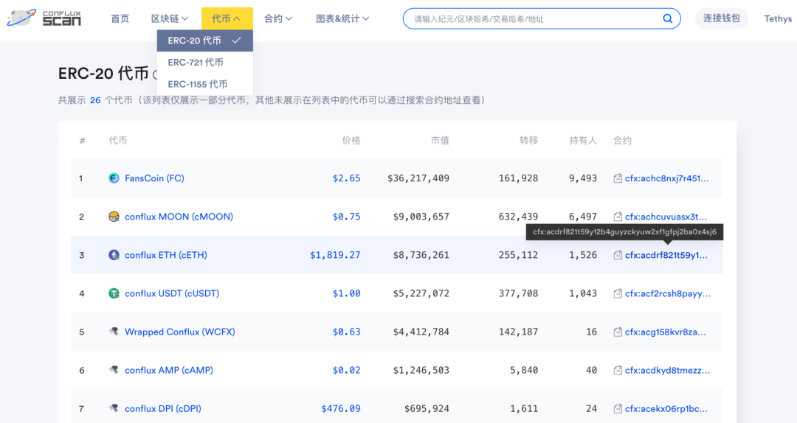Click the FansCoin token icon
797x423 pixels.
(114, 178)
